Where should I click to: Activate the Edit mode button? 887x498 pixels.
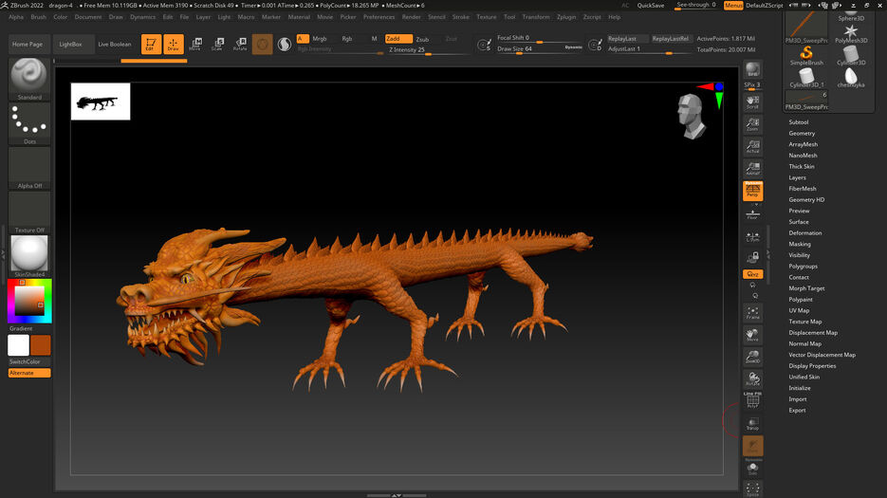[151, 44]
